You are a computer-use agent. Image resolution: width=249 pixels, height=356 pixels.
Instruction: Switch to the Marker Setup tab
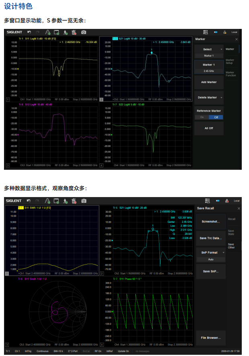pos(230,61)
